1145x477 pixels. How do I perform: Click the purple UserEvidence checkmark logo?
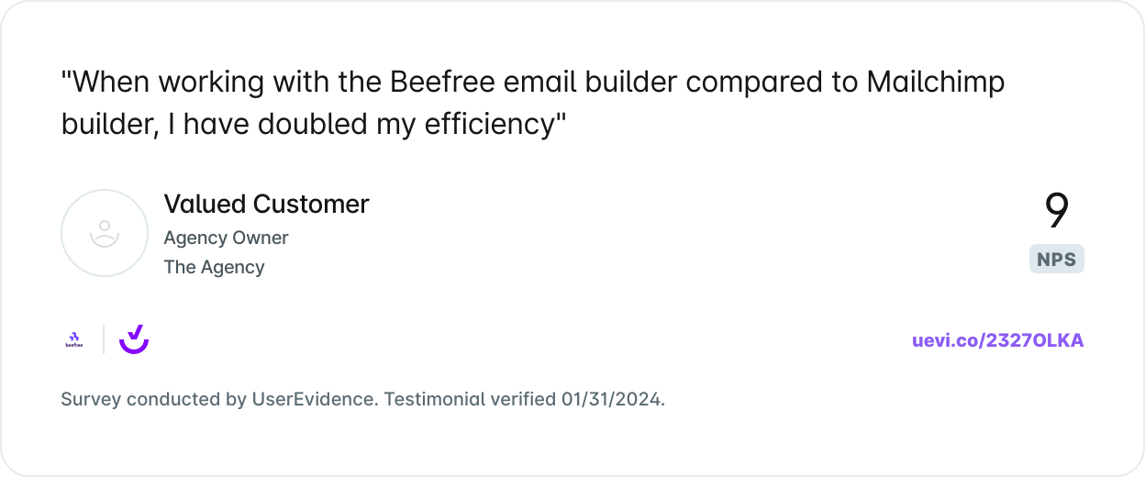(x=134, y=339)
